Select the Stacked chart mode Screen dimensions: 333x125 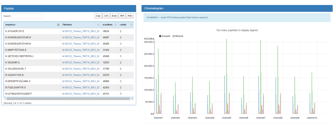pyautogui.click(x=178, y=36)
